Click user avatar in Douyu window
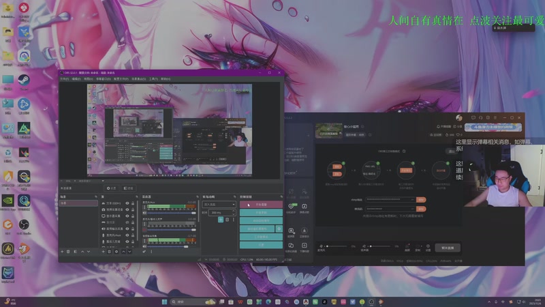Viewport: 545px width, 307px height. [x=459, y=117]
